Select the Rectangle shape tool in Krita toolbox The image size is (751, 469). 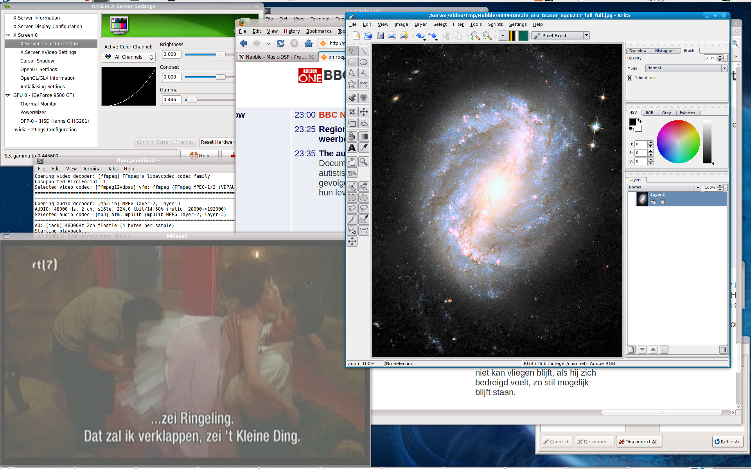352,62
